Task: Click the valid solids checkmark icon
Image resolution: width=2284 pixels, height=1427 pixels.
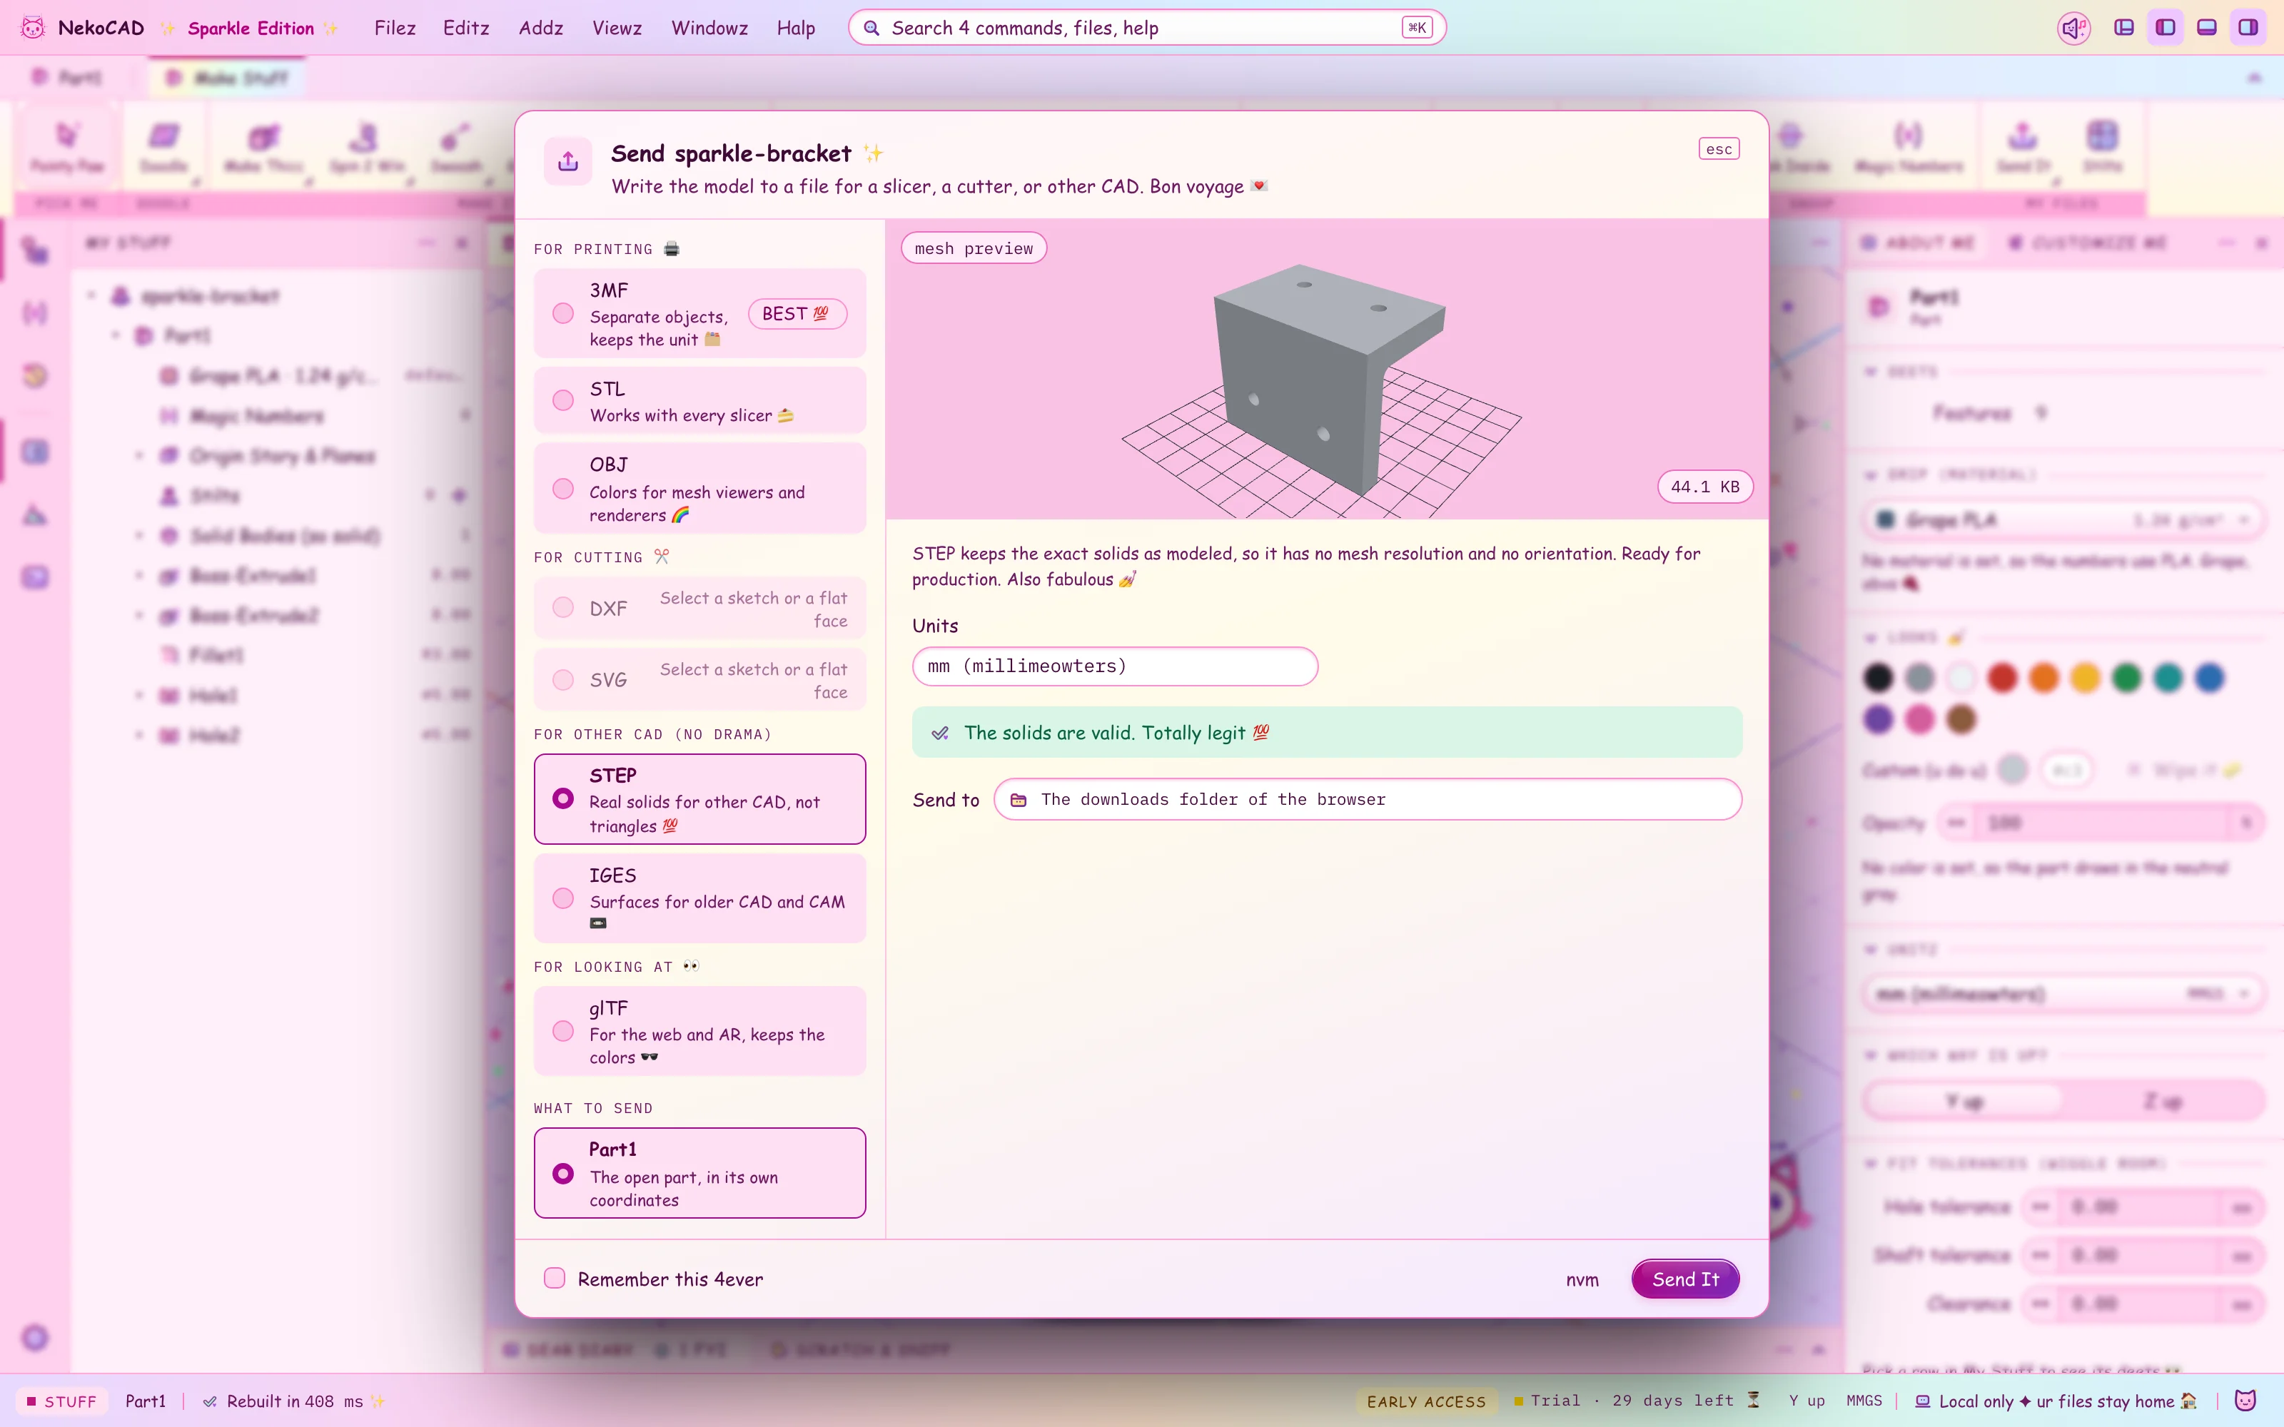Action: click(x=940, y=733)
